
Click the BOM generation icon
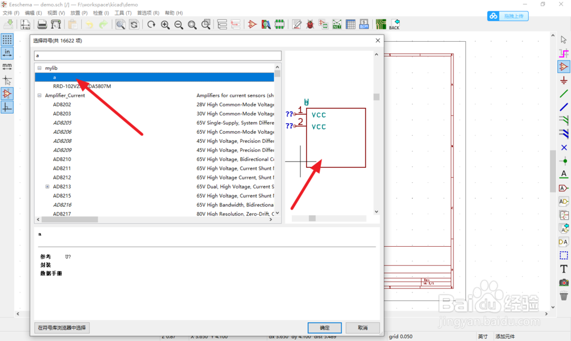tap(364, 25)
